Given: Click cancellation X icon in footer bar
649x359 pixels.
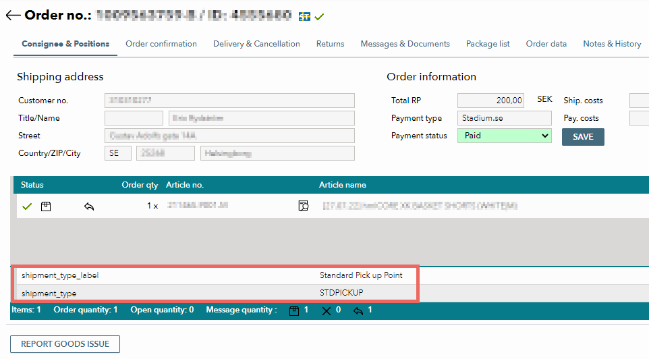Looking at the screenshot, I should (326, 311).
